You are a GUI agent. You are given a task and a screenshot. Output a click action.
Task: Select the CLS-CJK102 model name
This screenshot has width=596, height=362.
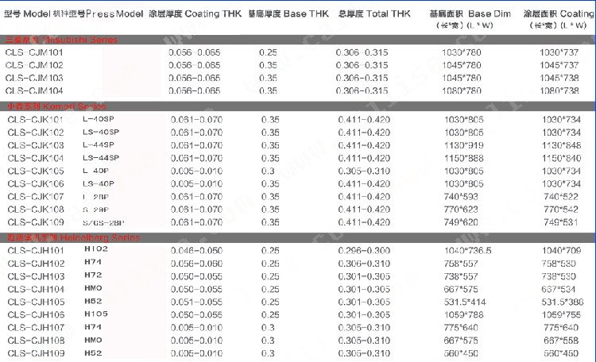(x=35, y=133)
